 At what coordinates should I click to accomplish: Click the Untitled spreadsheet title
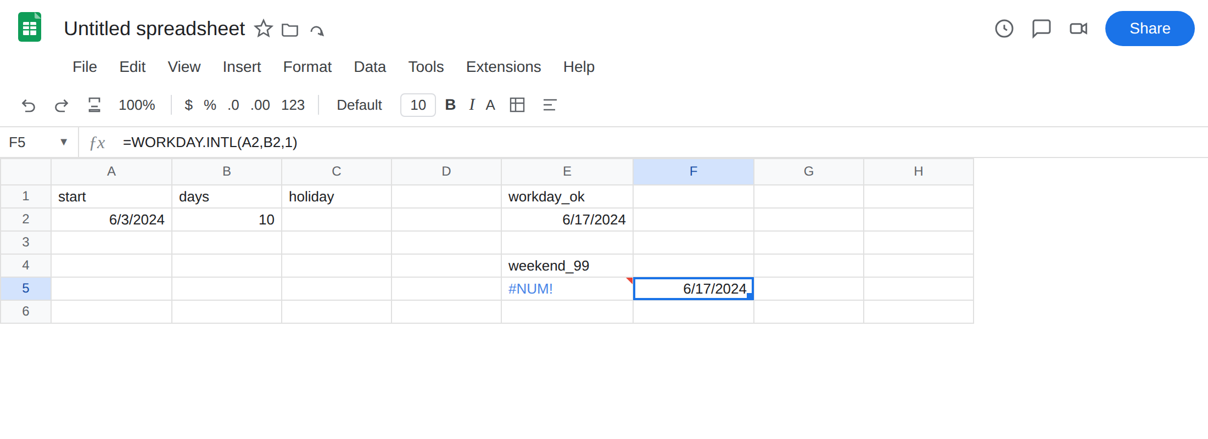pos(154,29)
